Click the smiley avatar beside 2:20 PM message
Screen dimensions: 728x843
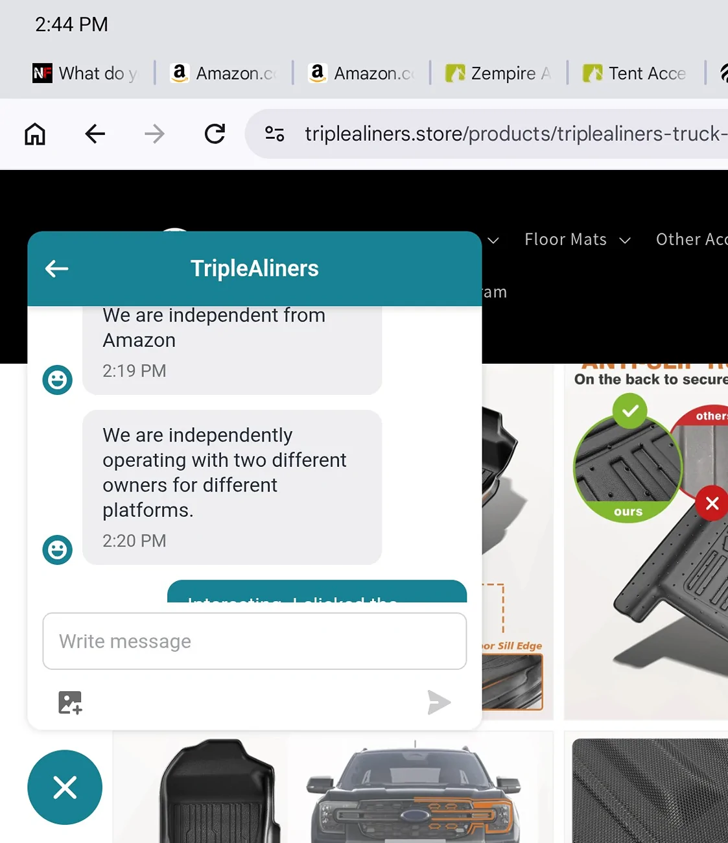[x=57, y=550]
